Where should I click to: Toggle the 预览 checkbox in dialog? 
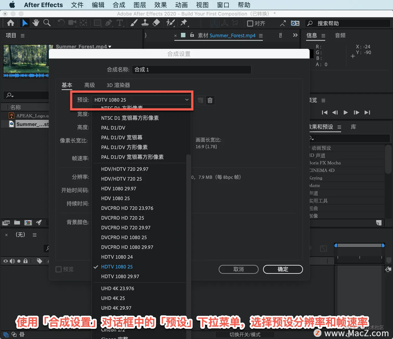(x=58, y=269)
